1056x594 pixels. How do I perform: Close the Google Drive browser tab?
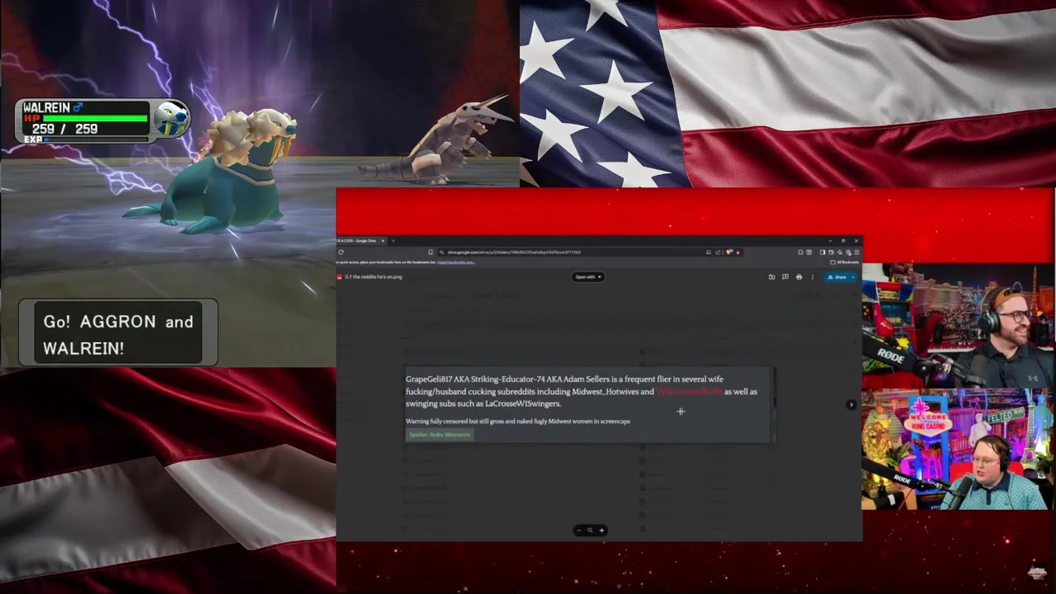tap(383, 241)
